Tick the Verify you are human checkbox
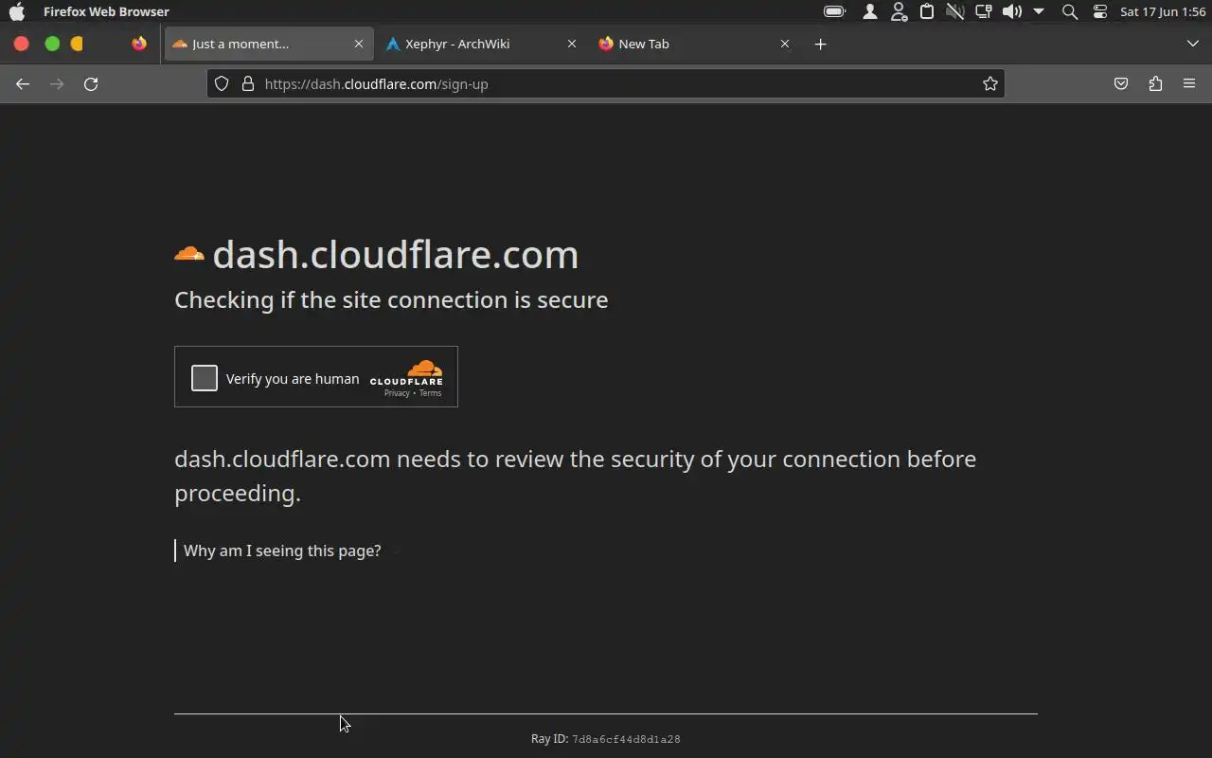Image resolution: width=1212 pixels, height=758 pixels. coord(205,378)
